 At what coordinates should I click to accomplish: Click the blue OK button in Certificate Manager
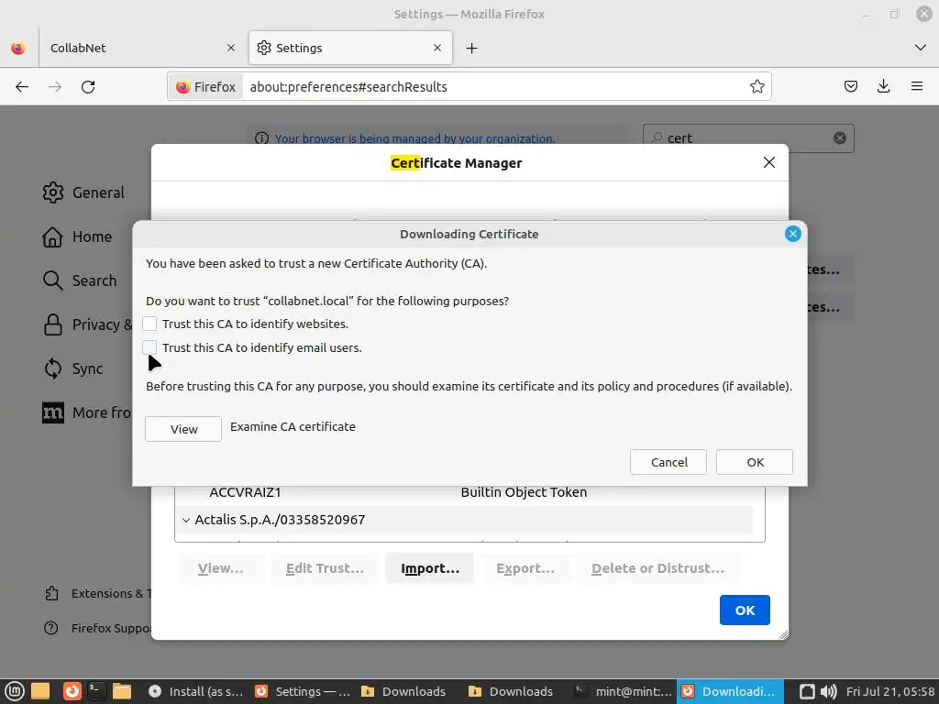coord(745,610)
